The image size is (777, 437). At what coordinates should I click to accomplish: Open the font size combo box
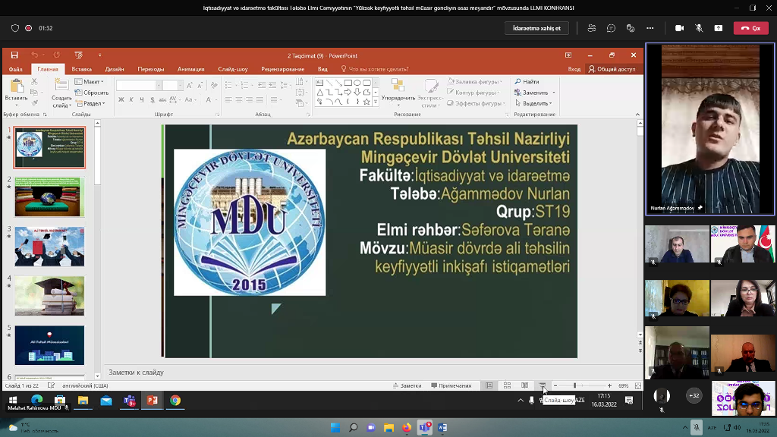(172, 85)
